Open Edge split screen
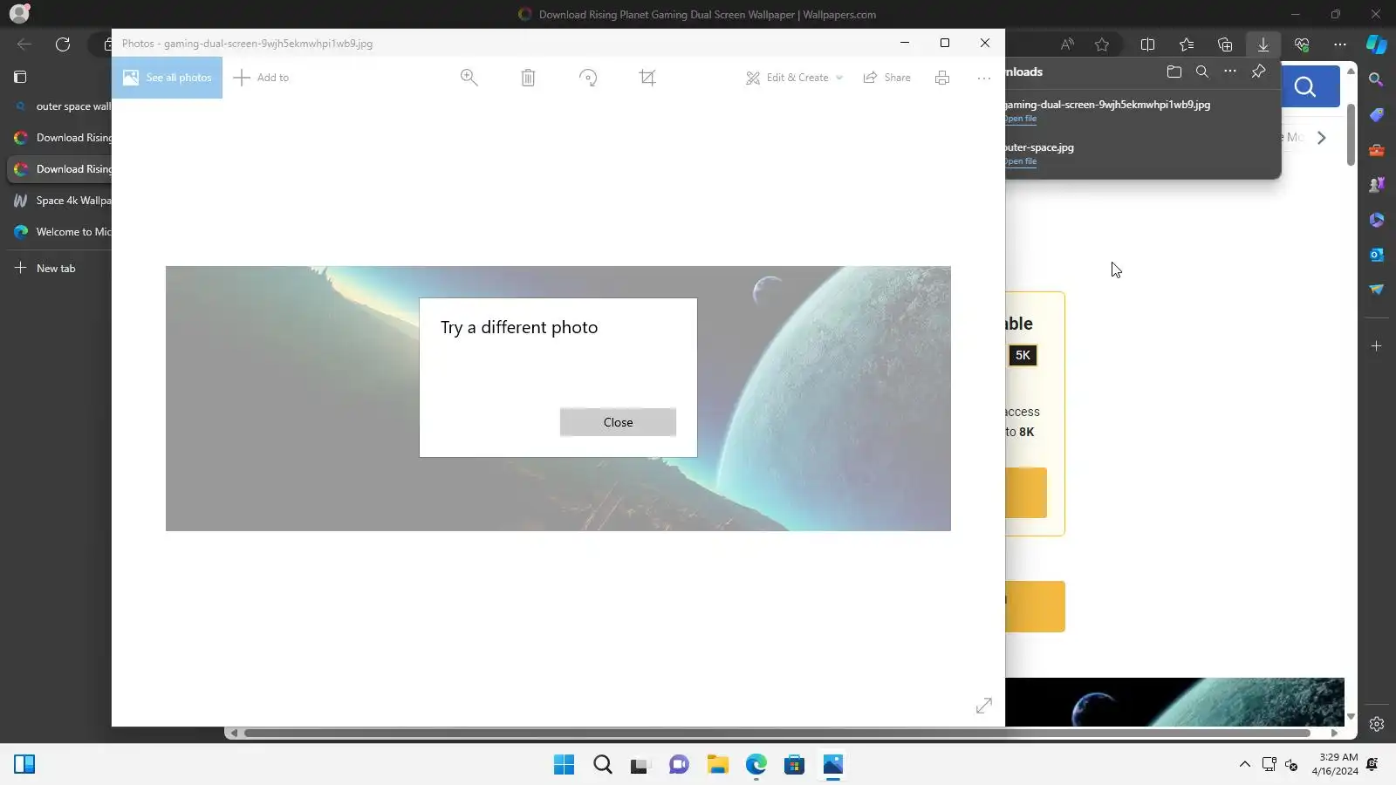This screenshot has width=1396, height=785. tap(1148, 44)
